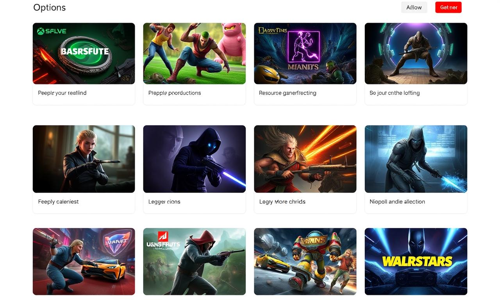Click the 'Legry More chrids' caption
This screenshot has height=300, width=500.
pos(282,202)
